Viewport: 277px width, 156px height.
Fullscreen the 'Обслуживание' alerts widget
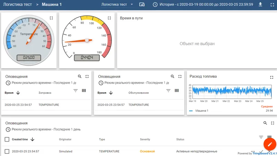180,76
